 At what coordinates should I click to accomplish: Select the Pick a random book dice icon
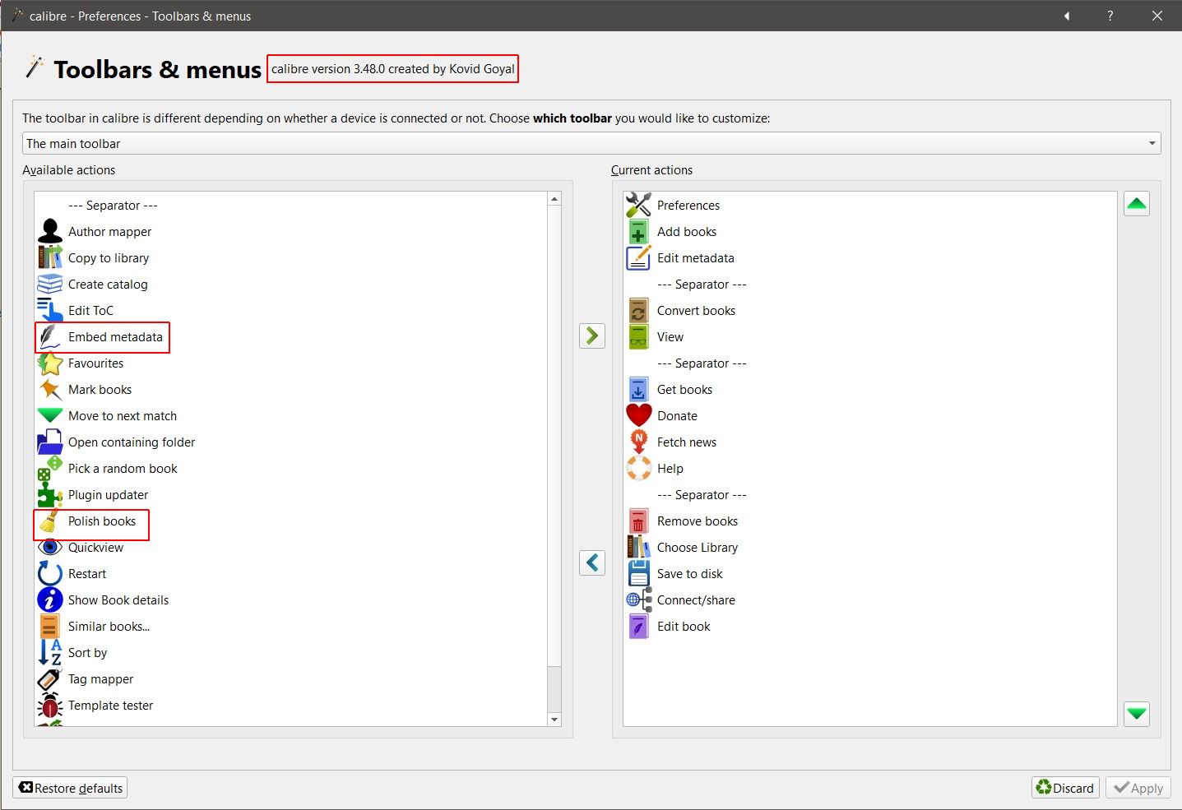(50, 469)
